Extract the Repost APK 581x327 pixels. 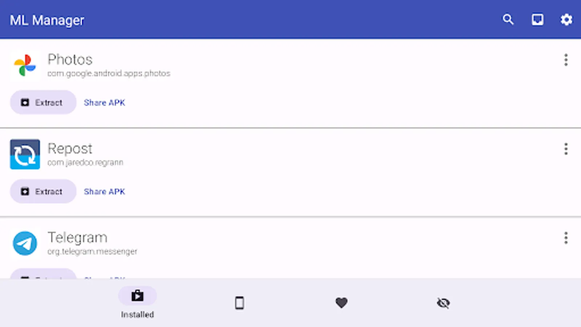[x=43, y=191]
